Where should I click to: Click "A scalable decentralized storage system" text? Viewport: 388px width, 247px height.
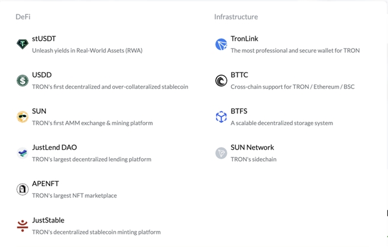282,123
